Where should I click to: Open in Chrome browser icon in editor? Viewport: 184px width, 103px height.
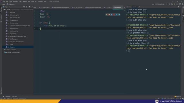coord(107,15)
